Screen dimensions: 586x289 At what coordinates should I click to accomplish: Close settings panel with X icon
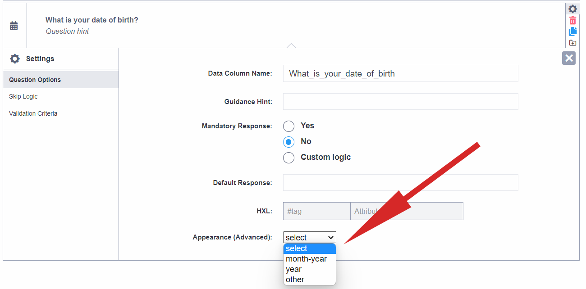point(569,58)
